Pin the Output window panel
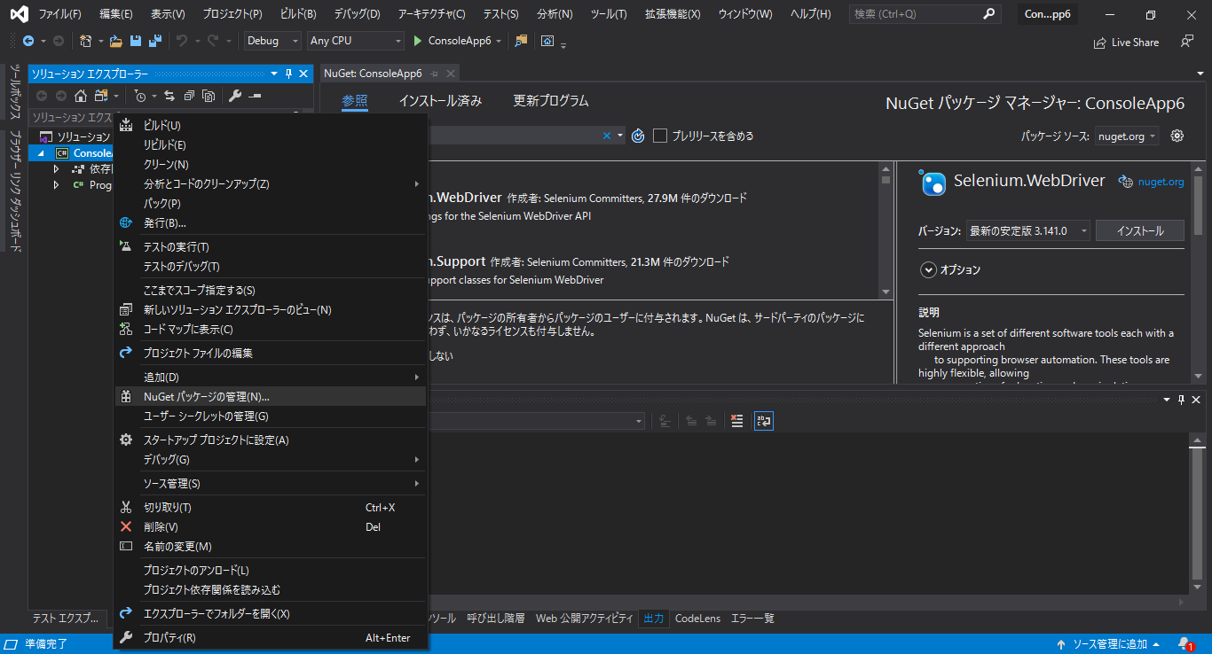Viewport: 1212px width, 654px height. pyautogui.click(x=1181, y=401)
